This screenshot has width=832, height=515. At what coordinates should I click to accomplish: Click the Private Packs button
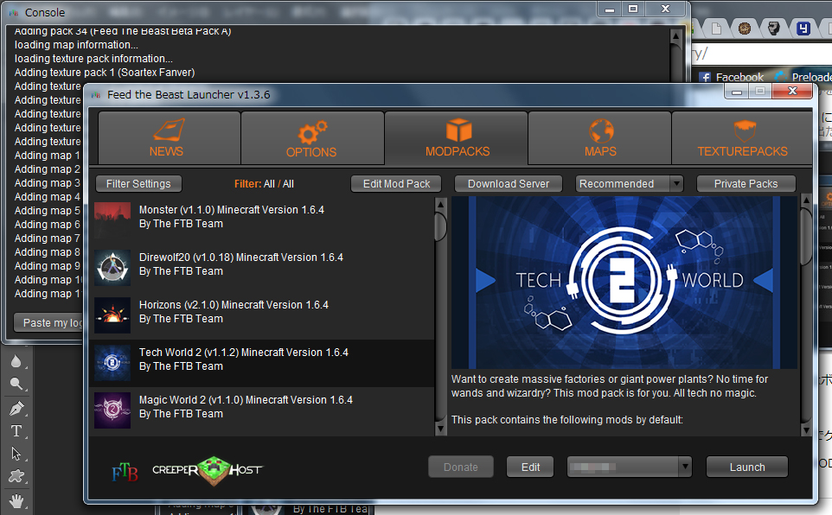click(x=746, y=184)
